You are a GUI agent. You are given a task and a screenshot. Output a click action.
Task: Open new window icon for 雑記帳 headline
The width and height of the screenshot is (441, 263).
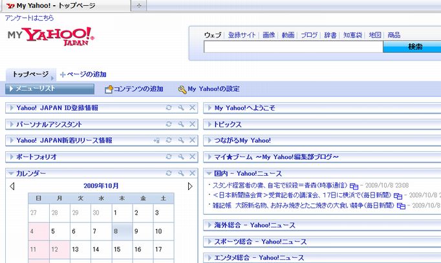[401, 206]
